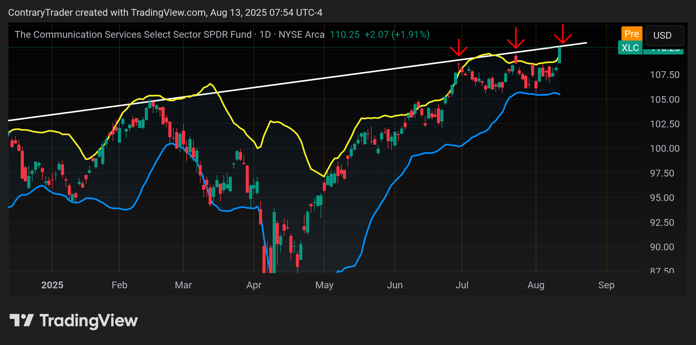The image size is (696, 345).
Task: Click the 2025 label on time axis
Action: (52, 285)
